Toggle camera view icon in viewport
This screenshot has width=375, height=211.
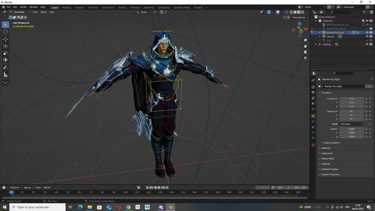305,52
